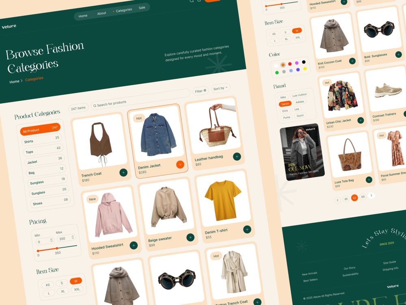Viewport: 406px width, 305px height.
Task: Select size M in left page Item Size
Action: (76, 281)
